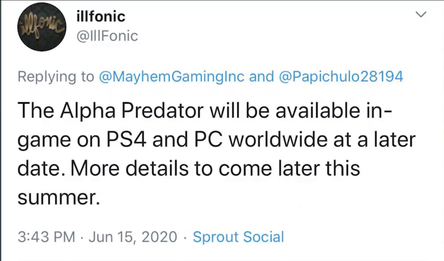Screen dimensions: 444x261
Task: Click the "Replying to" label
Action: (56, 77)
